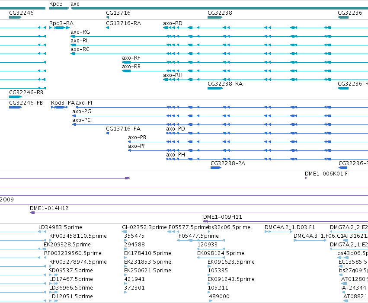Select protein CG32246-PB label
Viewport: 368px width, 303px height.
click(26, 103)
